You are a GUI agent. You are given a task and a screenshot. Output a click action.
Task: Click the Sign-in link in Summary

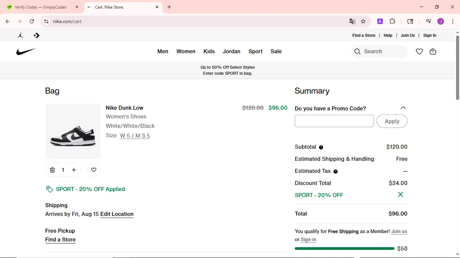click(x=309, y=240)
